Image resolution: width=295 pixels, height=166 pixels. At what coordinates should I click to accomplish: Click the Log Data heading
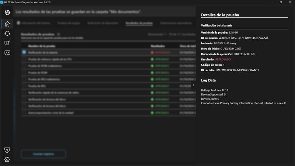click(208, 80)
